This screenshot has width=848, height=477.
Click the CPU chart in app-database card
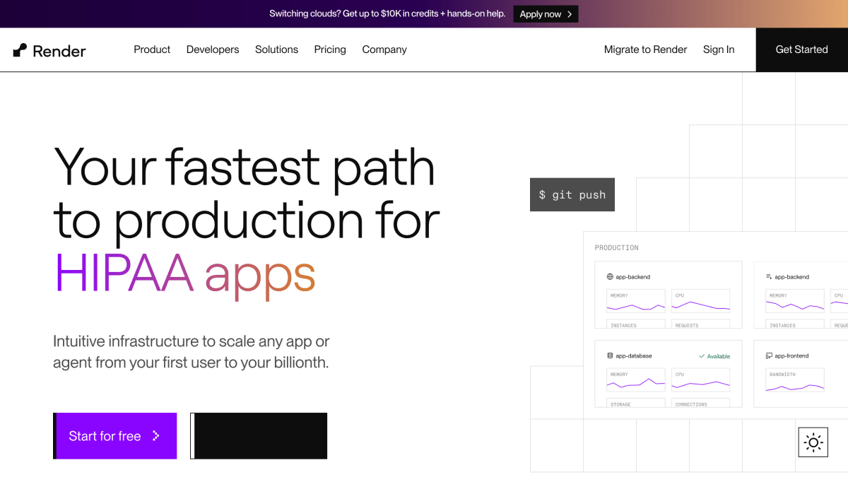701,380
